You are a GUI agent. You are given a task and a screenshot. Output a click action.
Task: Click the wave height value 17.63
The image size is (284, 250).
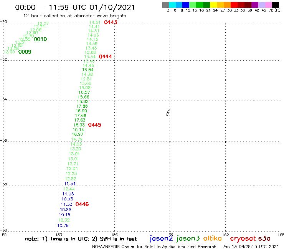pos(80,120)
